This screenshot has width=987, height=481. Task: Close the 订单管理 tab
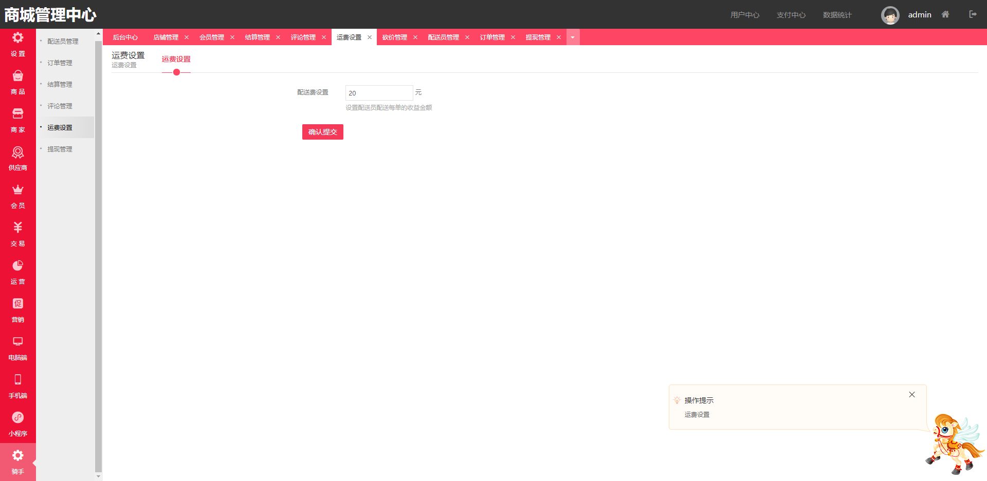pyautogui.click(x=513, y=37)
